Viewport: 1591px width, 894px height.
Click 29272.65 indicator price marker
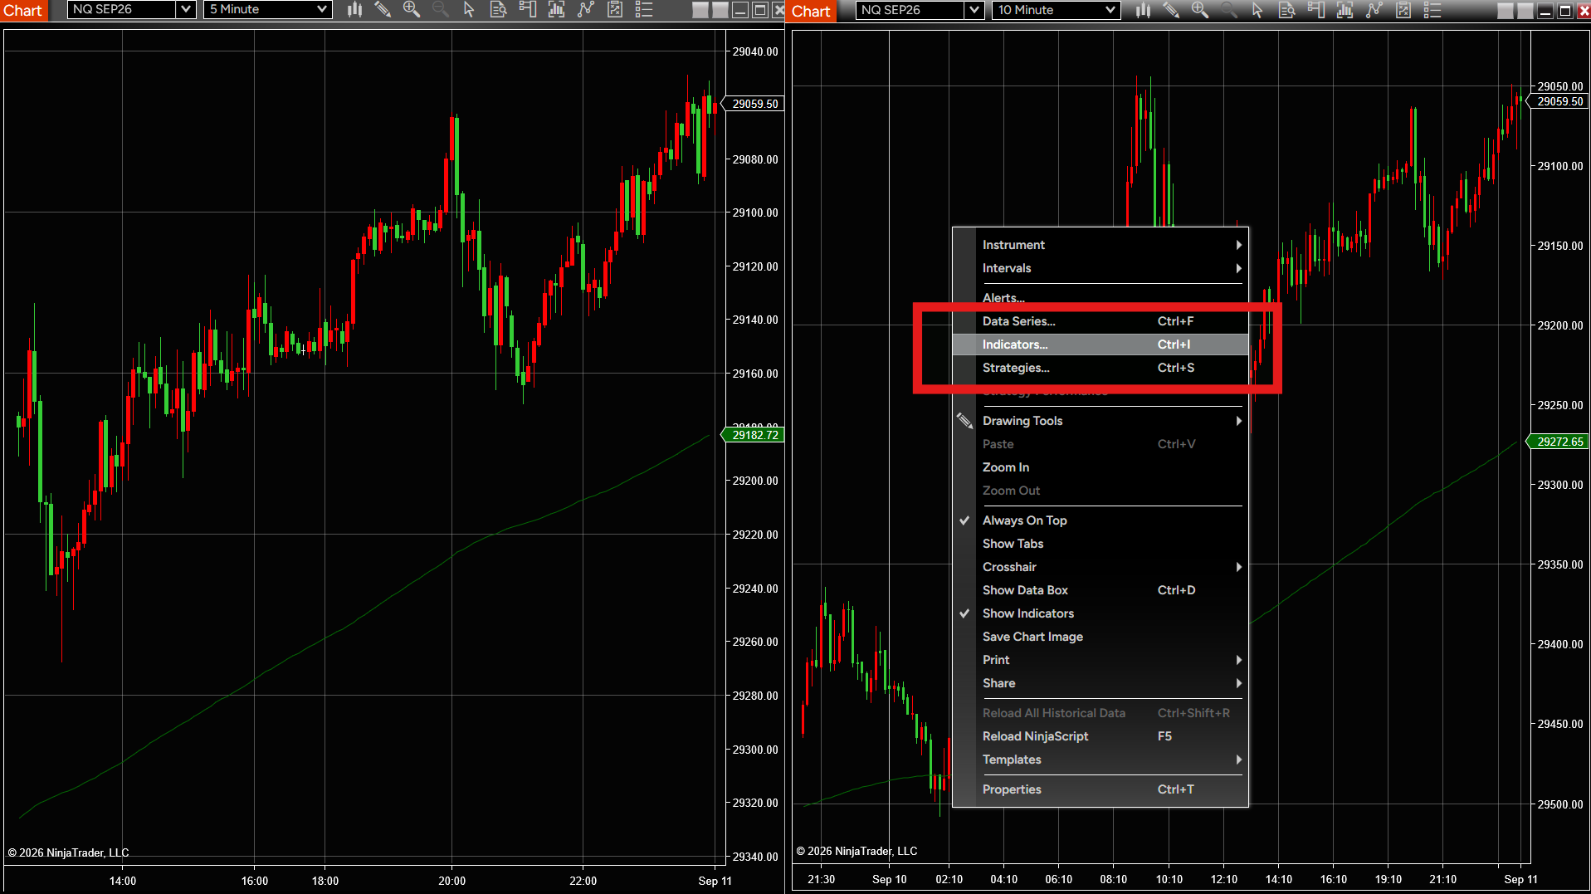tap(1559, 442)
